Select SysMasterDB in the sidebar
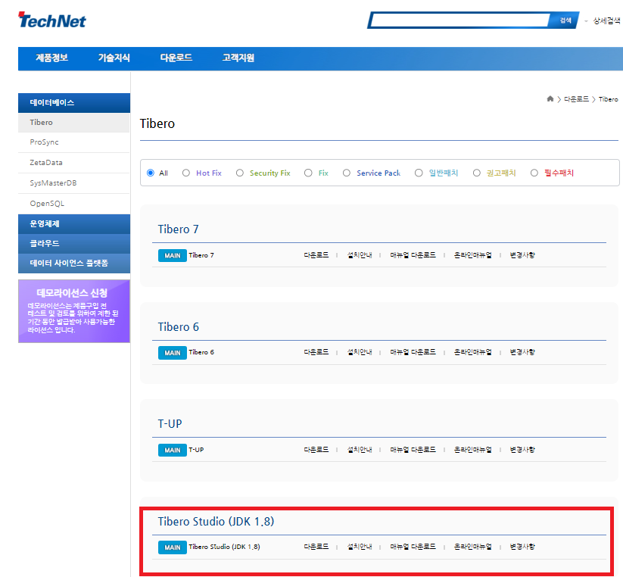The image size is (623, 577). click(x=74, y=183)
